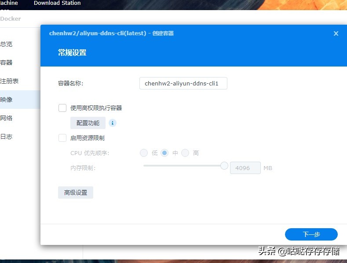Click the chenhw2/aliyun-ddns-cli(latest) dialog title

[111, 33]
